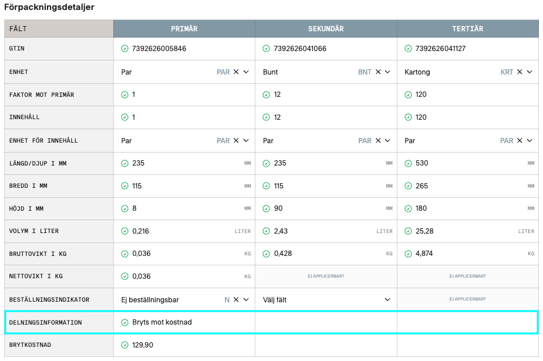543x361 pixels.
Task: Select the Primär column header
Action: [x=184, y=29]
